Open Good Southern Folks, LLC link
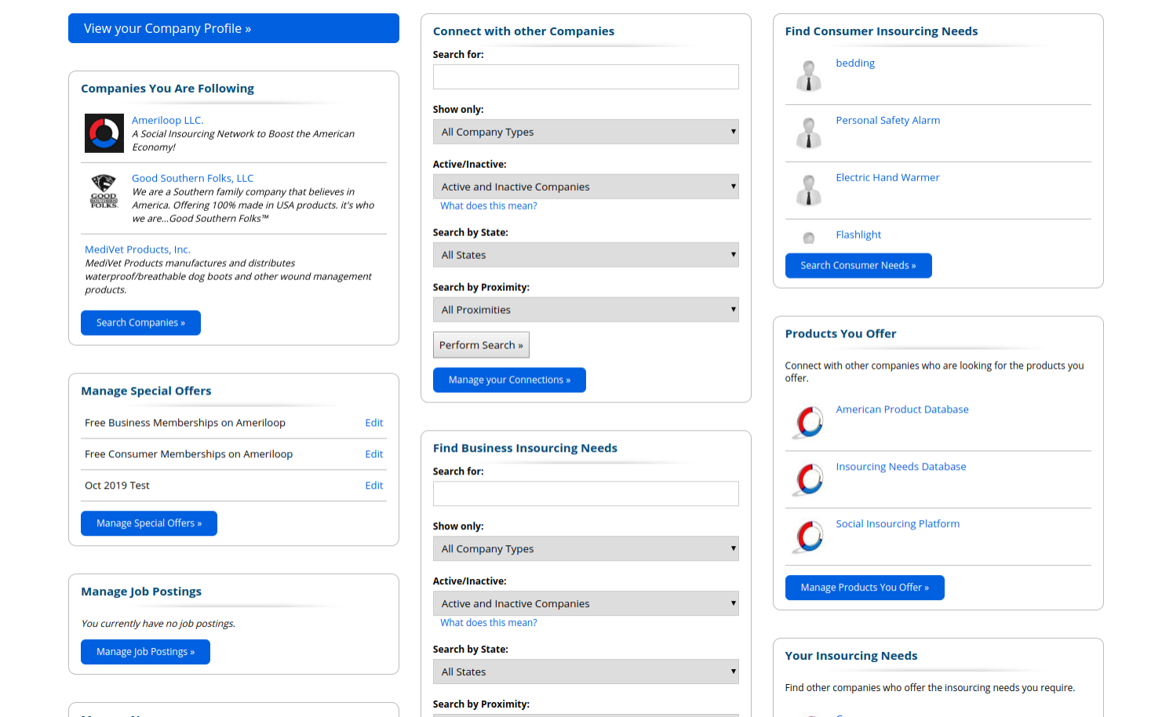Viewport: 1162px width, 717px height. click(x=193, y=178)
